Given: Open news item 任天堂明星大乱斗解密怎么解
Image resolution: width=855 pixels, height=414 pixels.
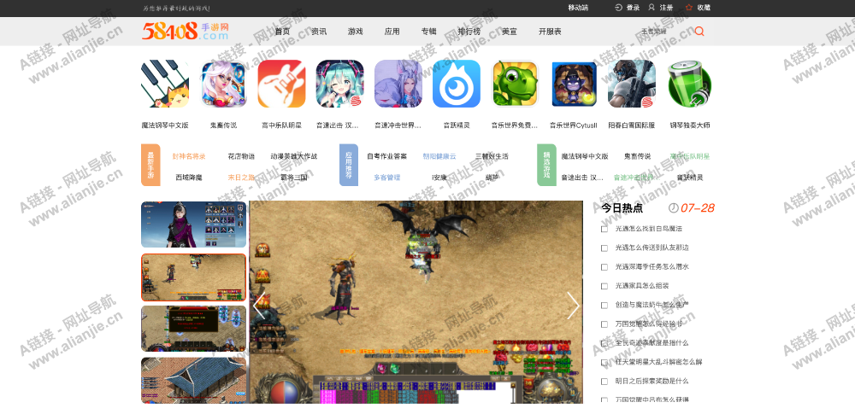Looking at the screenshot, I should (x=658, y=362).
